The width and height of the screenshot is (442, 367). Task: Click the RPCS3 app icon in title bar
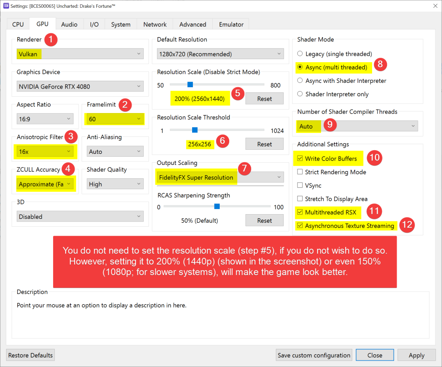pos(6,5)
